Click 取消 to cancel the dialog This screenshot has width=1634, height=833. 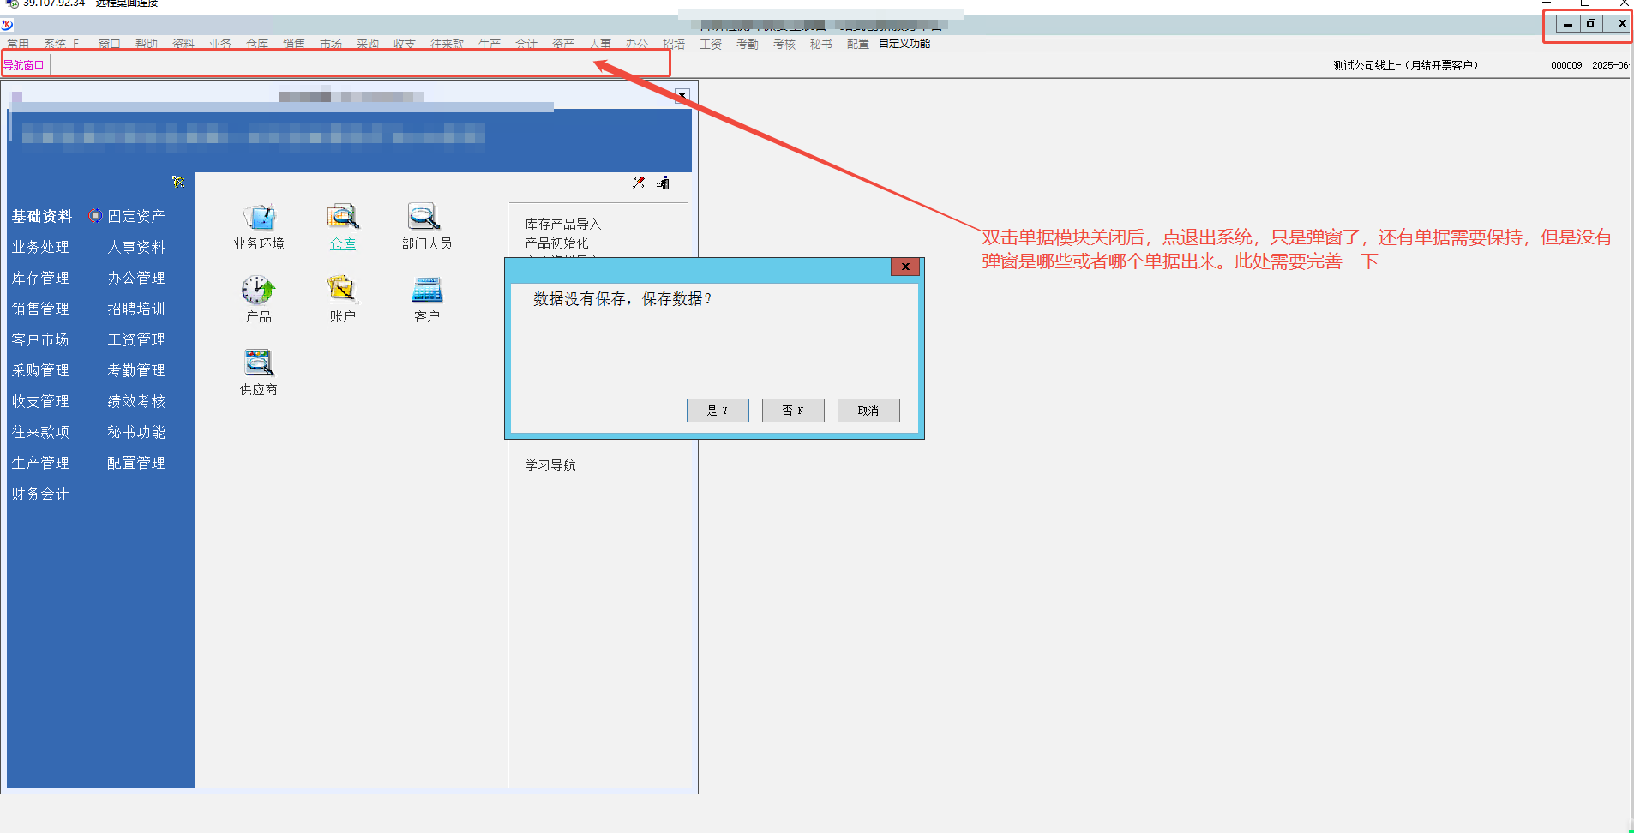[868, 411]
